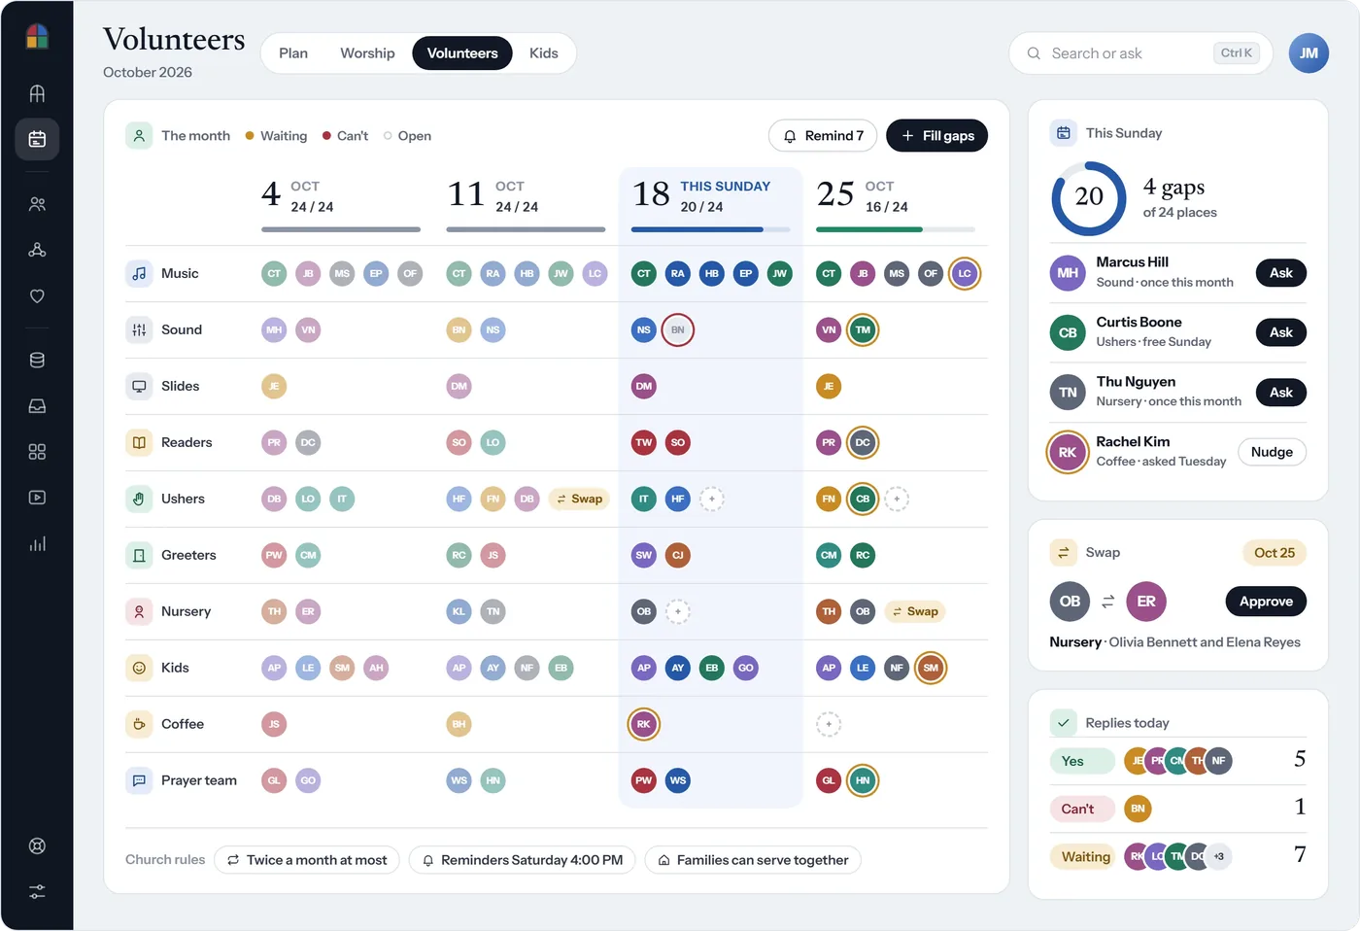This screenshot has height=931, width=1360.
Task: Nudge Rachel Kim about Coffee
Action: click(1272, 452)
